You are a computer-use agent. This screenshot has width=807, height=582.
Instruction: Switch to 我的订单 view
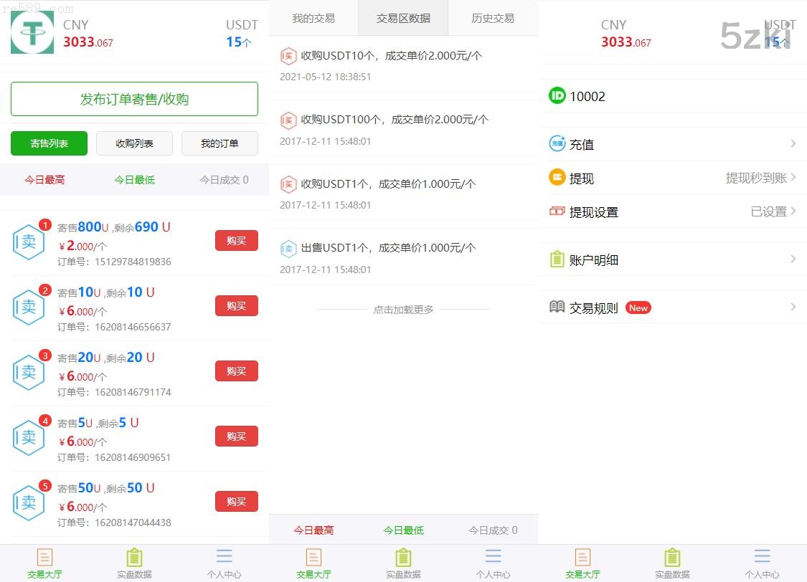(220, 143)
